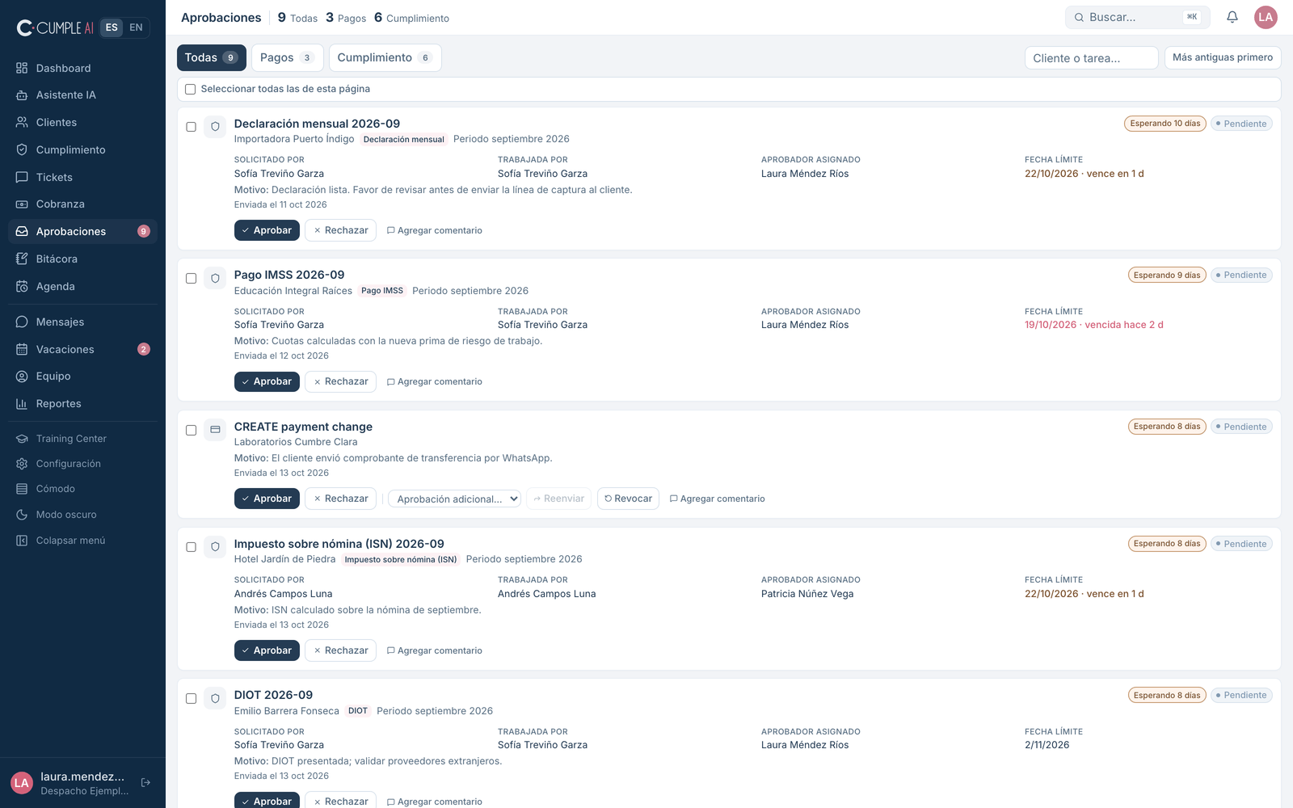Reject the Pago IMSS 2026-09 request
Viewport: 1293px width, 808px height.
[x=340, y=381]
